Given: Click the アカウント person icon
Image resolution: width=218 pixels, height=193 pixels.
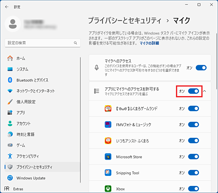Looking at the screenshot, I should click(10, 124).
